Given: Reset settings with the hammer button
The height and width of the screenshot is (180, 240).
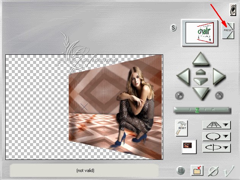Looking at the screenshot, I should pos(181,128).
